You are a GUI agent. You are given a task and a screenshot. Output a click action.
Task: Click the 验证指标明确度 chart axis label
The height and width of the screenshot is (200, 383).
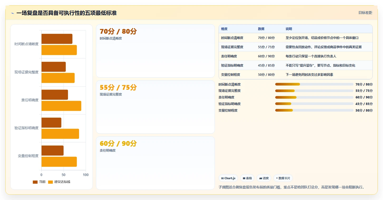pos(26,128)
